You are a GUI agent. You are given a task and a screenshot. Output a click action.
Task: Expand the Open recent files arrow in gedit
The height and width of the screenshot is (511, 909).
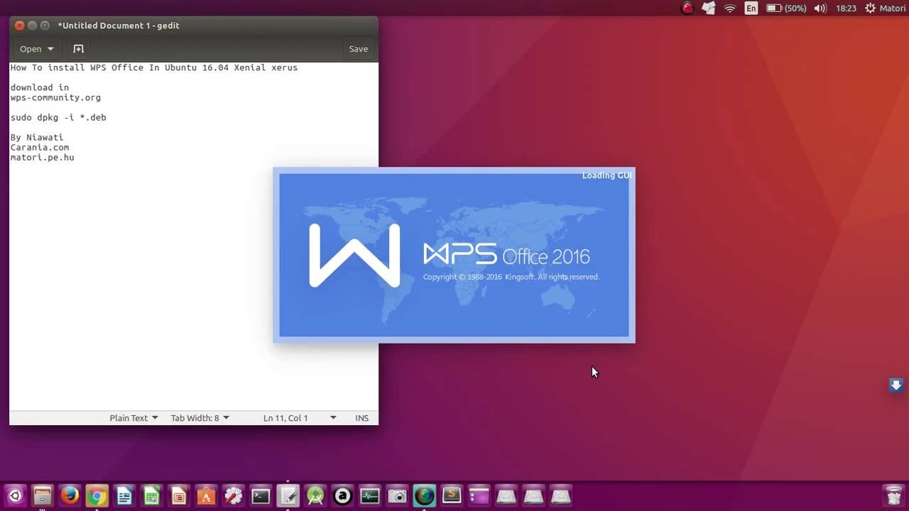click(x=50, y=49)
